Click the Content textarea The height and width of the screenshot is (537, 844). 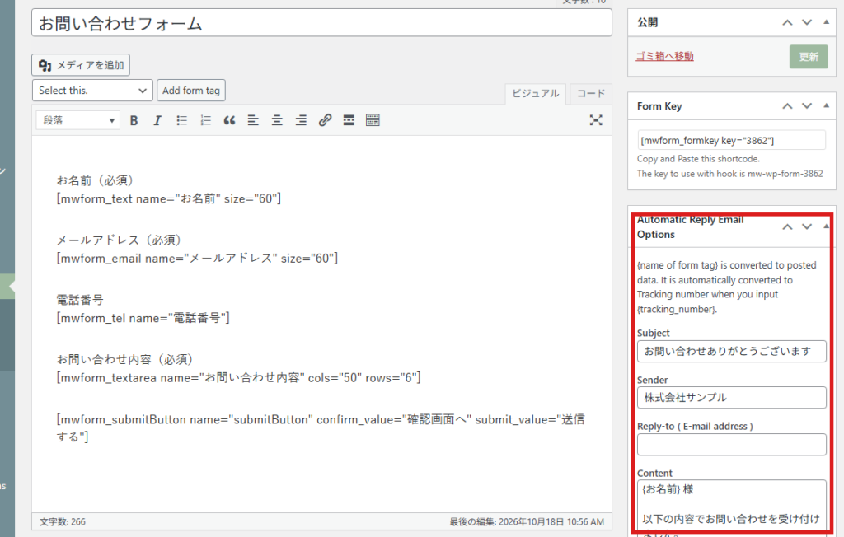[732, 508]
